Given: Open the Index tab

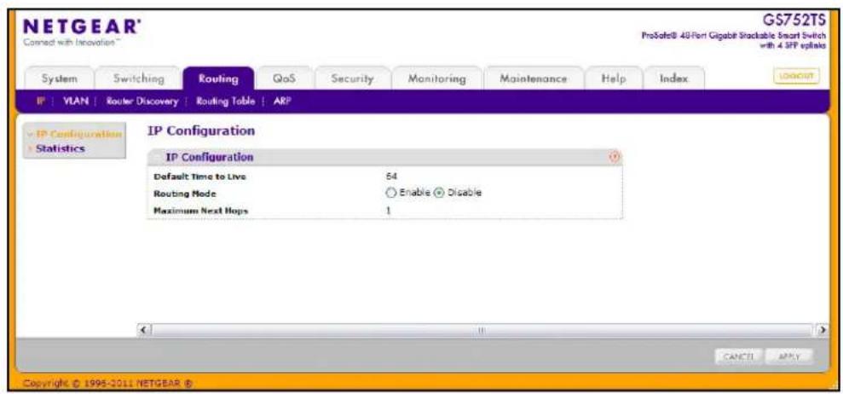Looking at the screenshot, I should pos(673,78).
